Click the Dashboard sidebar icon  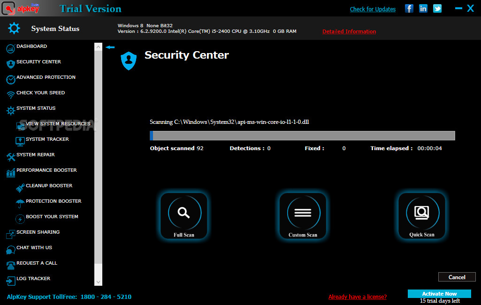tap(11, 48)
